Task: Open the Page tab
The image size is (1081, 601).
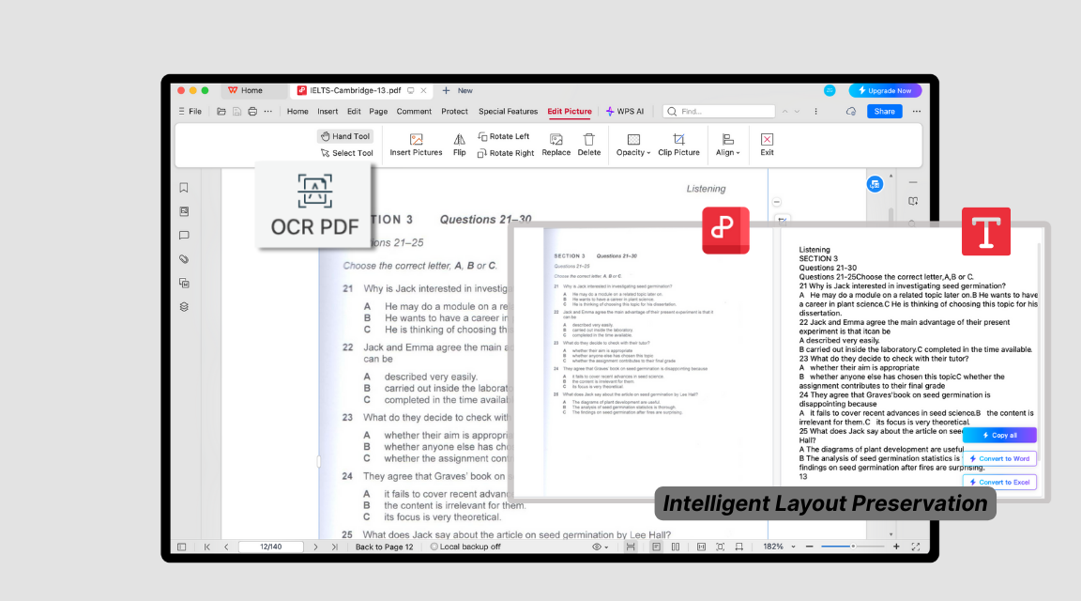Action: [378, 111]
